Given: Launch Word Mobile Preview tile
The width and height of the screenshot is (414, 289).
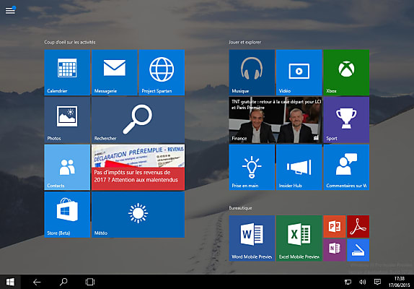Looking at the screenshot, I should [252, 238].
